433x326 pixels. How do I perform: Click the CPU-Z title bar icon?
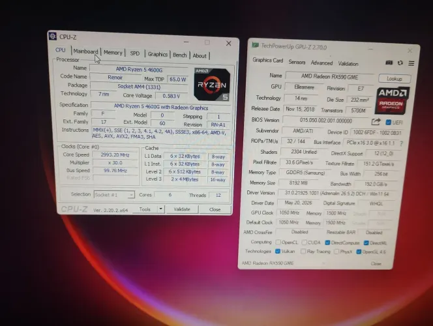[x=52, y=36]
